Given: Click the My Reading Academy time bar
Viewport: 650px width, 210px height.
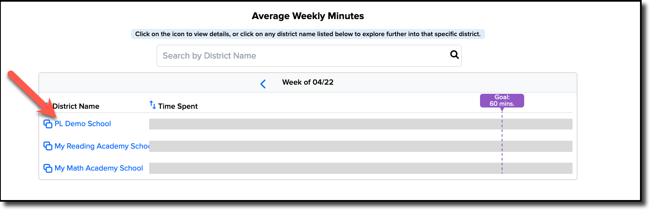Looking at the screenshot, I should pyautogui.click(x=360, y=146).
